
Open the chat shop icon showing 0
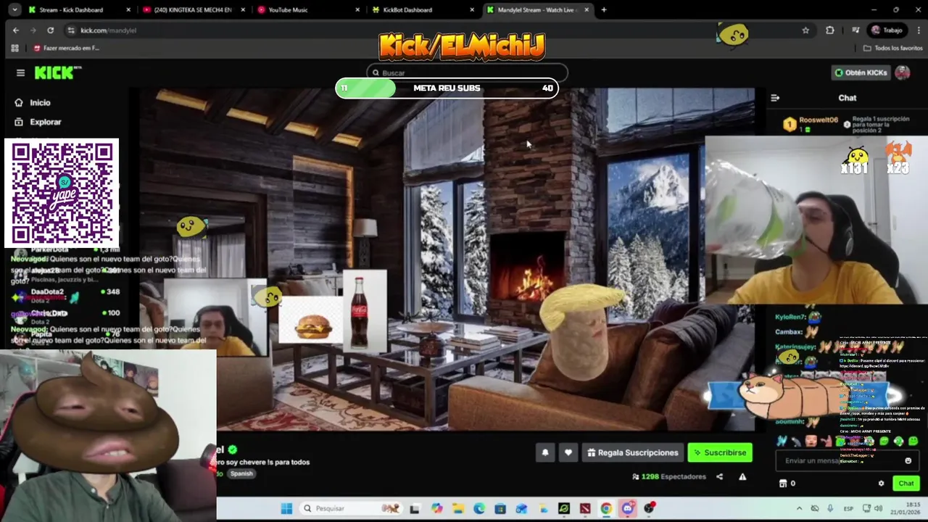pyautogui.click(x=787, y=484)
